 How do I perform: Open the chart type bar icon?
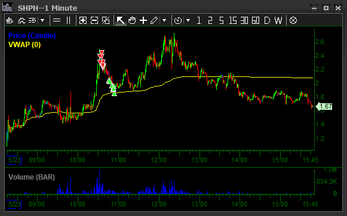pos(10,20)
